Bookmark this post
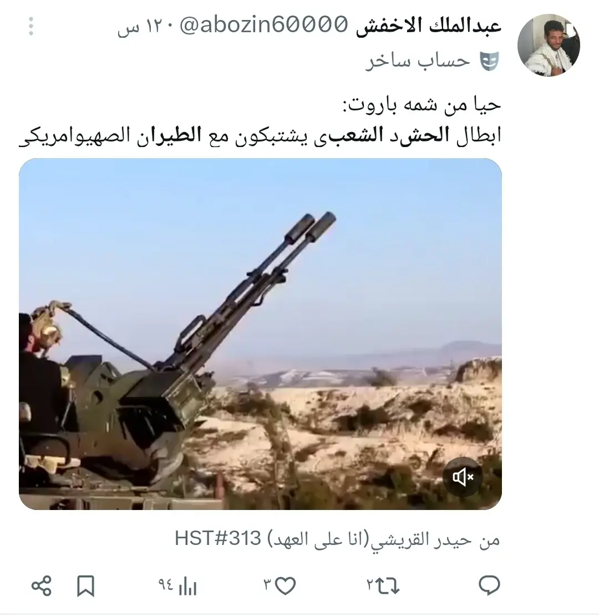599x616 pixels. point(85,585)
